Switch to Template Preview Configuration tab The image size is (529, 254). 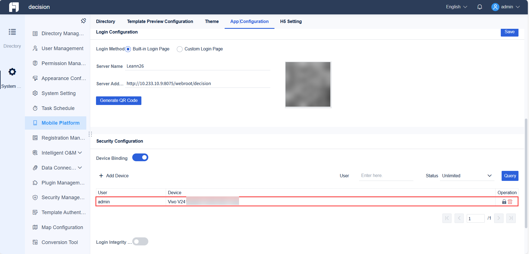[x=160, y=21]
